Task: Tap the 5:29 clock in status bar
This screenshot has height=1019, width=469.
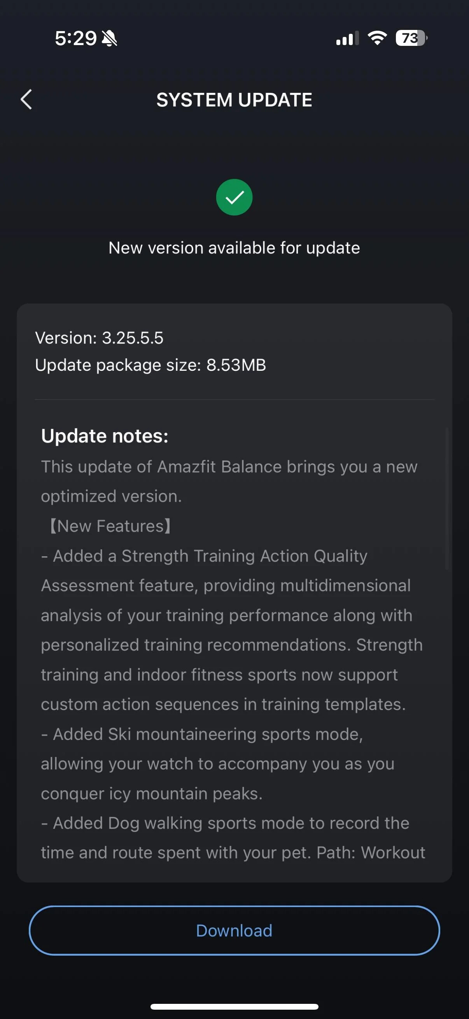Action: (x=75, y=38)
